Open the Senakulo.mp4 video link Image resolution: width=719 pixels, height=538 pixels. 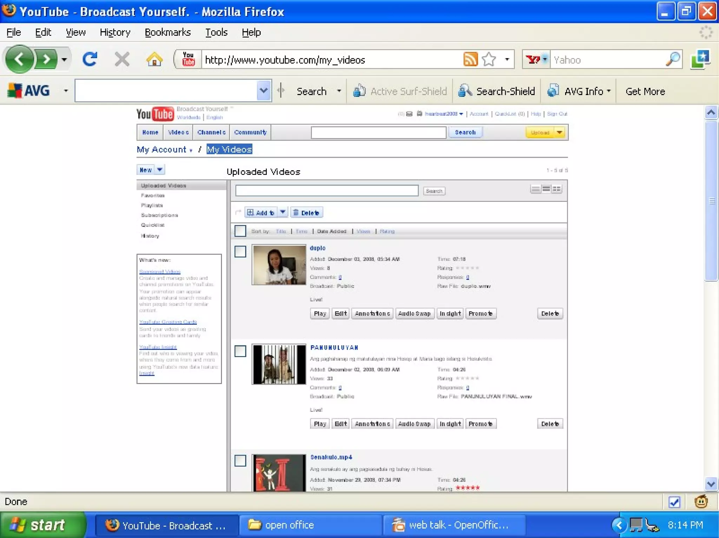coord(331,457)
